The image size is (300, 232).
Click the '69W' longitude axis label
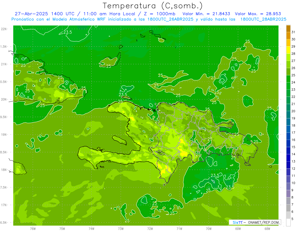click(238, 228)
